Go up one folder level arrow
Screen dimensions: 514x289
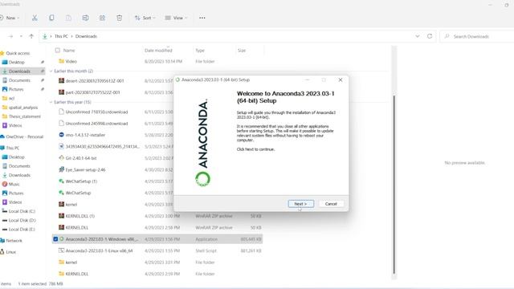pyautogui.click(x=31, y=36)
